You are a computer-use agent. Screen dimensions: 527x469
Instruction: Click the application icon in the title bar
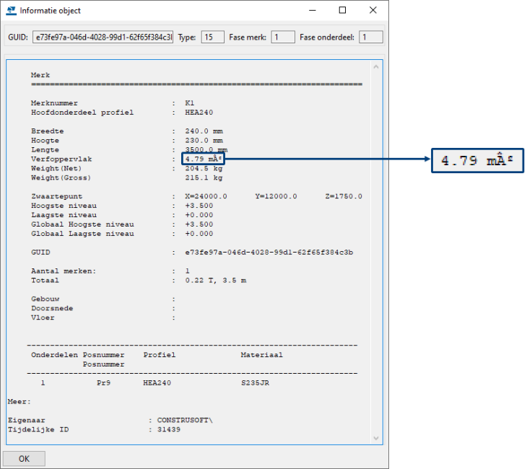tap(11, 10)
